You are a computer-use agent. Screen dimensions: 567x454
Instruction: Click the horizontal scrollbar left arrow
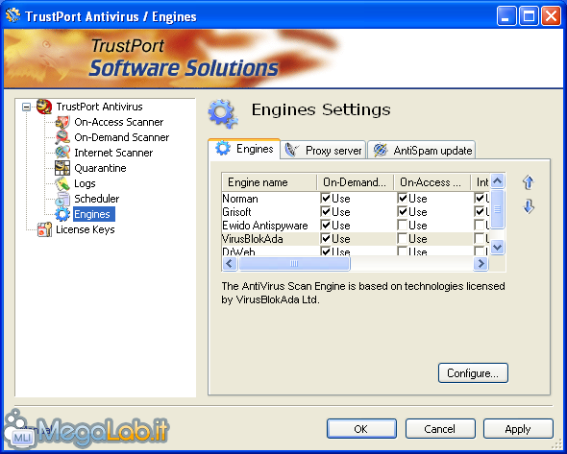tap(230, 263)
